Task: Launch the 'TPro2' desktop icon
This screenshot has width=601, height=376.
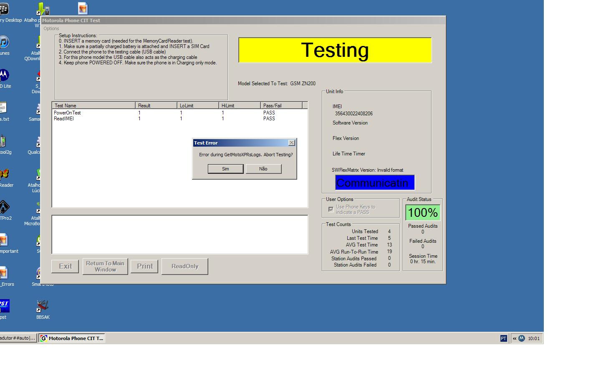Action: tap(4, 207)
